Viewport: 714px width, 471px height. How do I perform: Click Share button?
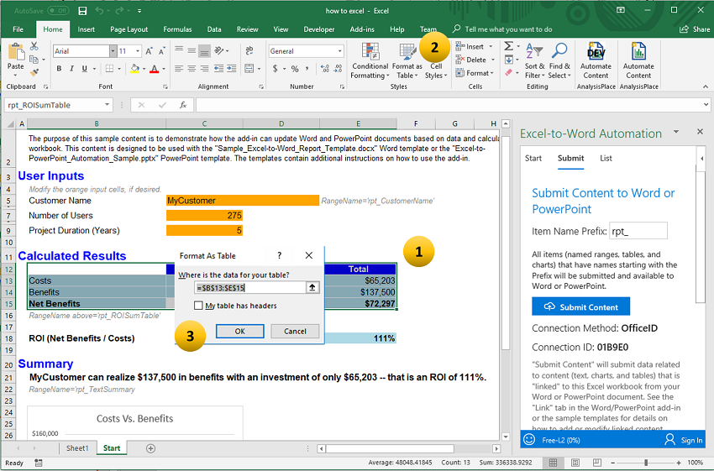tap(695, 29)
